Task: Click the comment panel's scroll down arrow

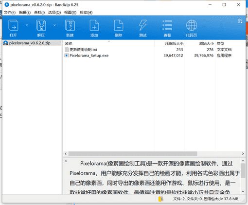Action: [243, 191]
